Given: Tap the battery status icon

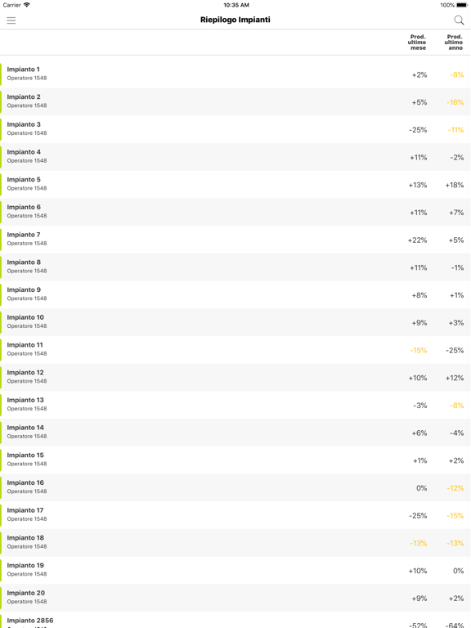Looking at the screenshot, I should coord(462,5).
